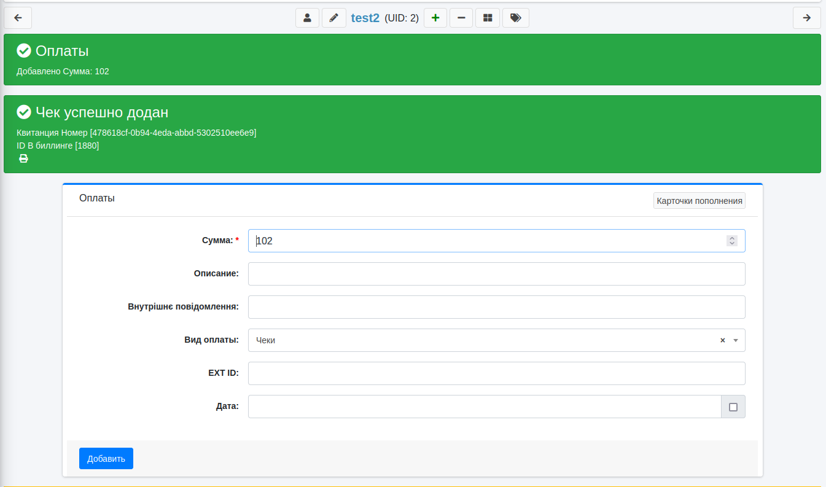826x487 pixels.
Task: Expand the Вид оплаты dropdown arrow
Action: [x=736, y=340]
